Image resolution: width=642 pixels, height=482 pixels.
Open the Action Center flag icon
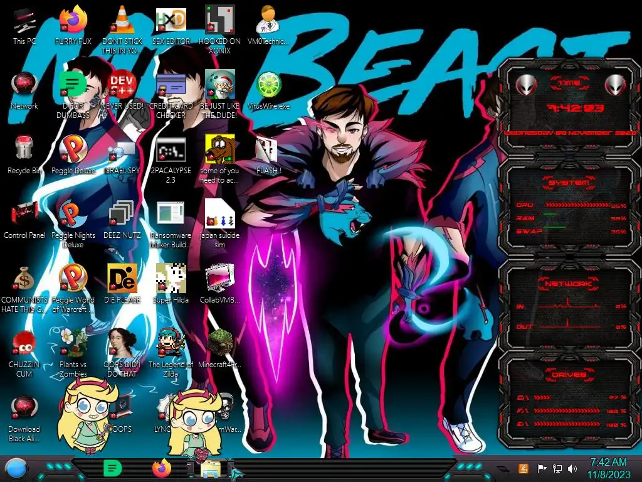click(542, 468)
